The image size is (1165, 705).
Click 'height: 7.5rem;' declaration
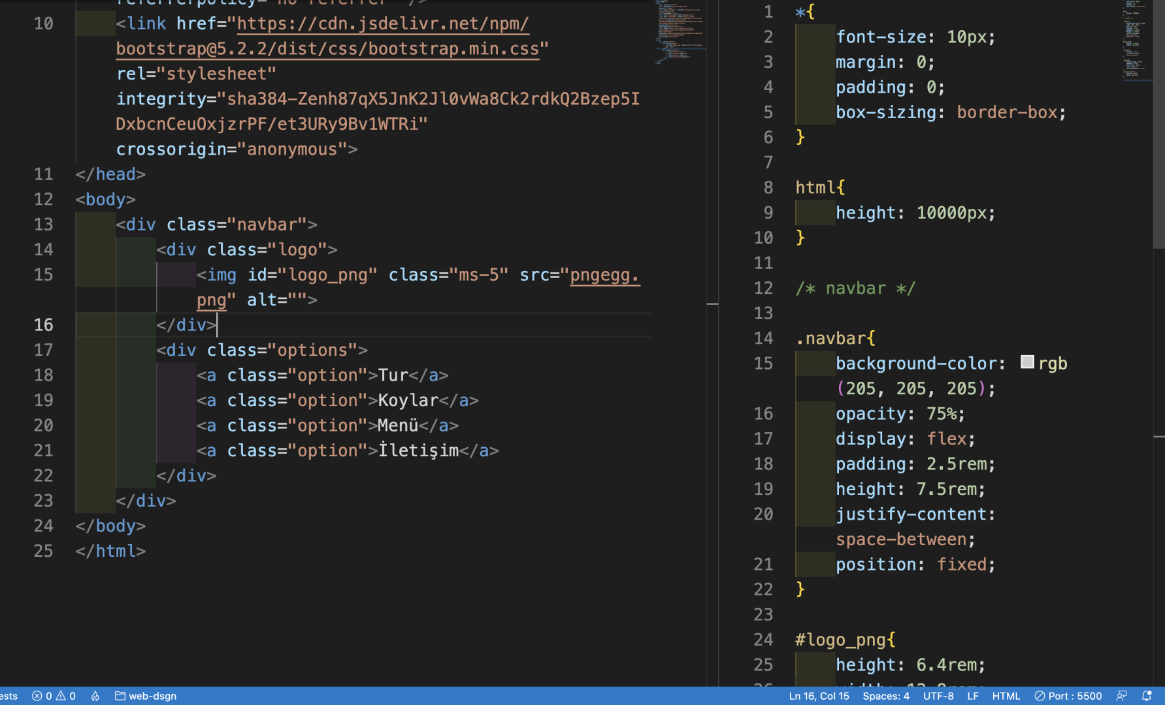click(x=911, y=489)
